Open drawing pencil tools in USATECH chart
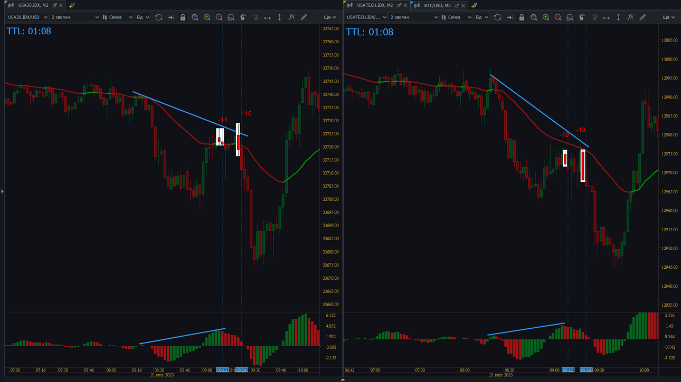Screen dimensions: 681x382 (642, 17)
